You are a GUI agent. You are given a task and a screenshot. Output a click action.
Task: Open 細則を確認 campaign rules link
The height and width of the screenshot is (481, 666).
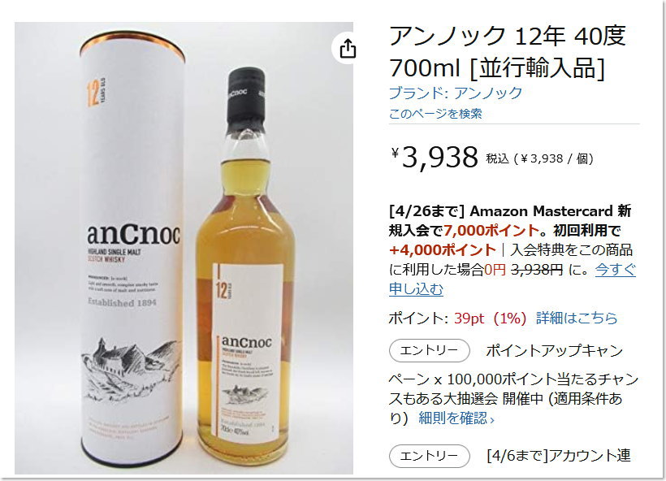pos(452,418)
